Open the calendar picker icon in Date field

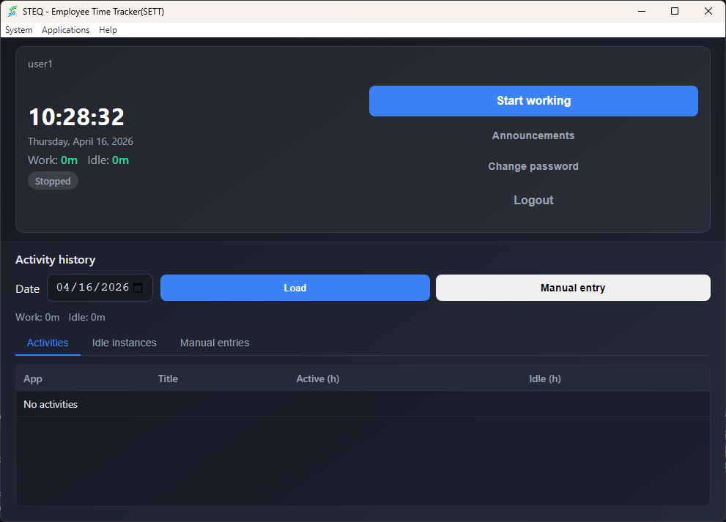[x=138, y=288]
